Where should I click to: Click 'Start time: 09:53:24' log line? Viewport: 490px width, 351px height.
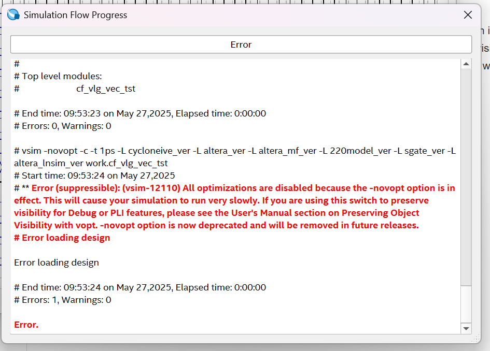(94, 175)
